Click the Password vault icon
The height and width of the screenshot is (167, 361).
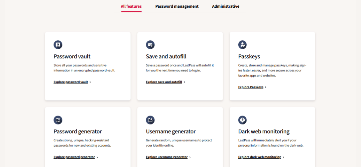pyautogui.click(x=58, y=45)
